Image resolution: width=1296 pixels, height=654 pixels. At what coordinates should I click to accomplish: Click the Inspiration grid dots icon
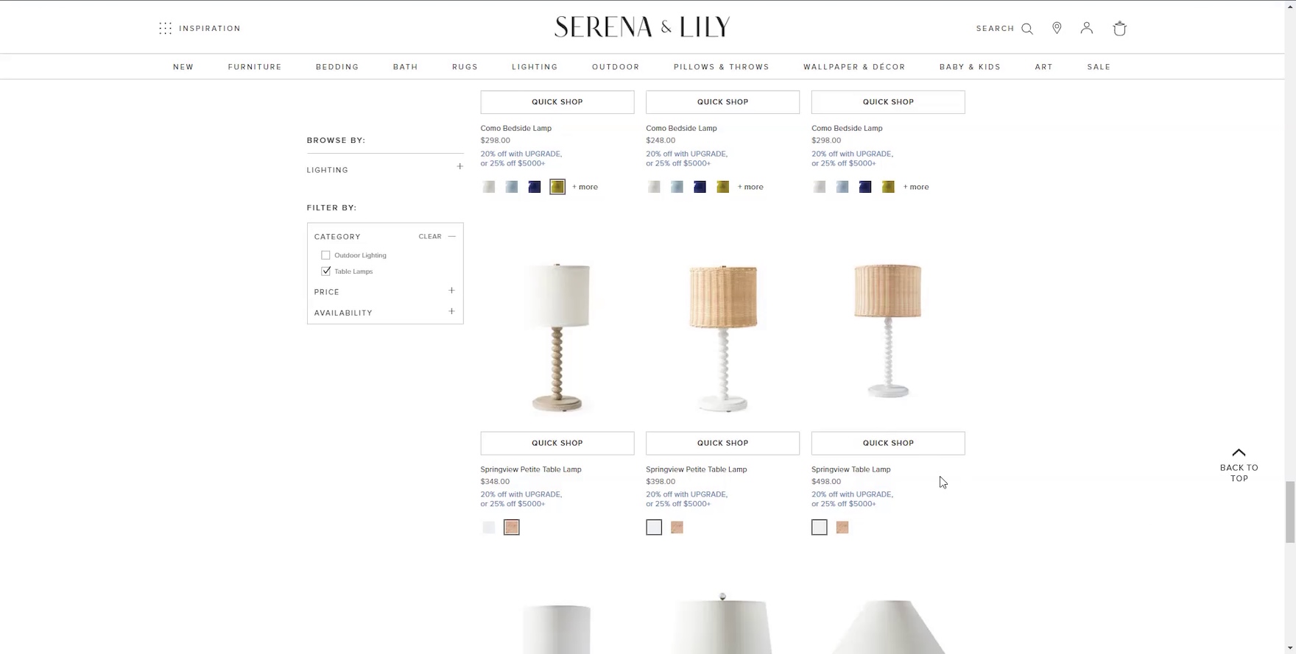point(165,29)
